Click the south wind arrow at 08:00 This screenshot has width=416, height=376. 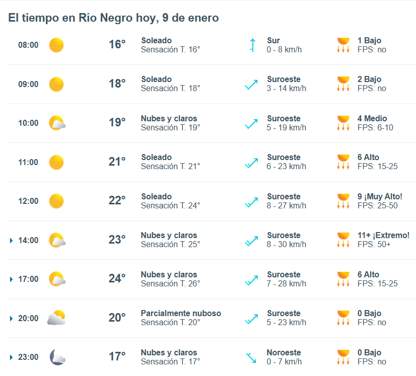point(252,45)
